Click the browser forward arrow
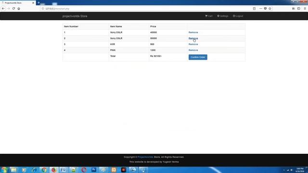 [x=8, y=9]
